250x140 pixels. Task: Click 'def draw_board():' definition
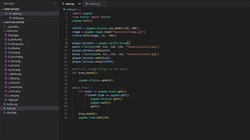(85, 73)
